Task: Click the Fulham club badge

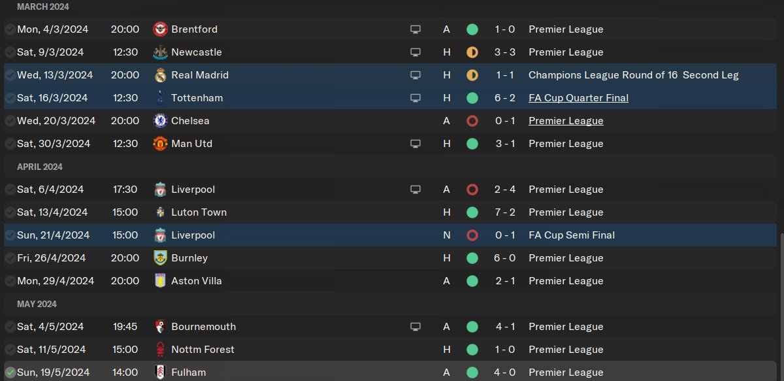Action: tap(160, 373)
